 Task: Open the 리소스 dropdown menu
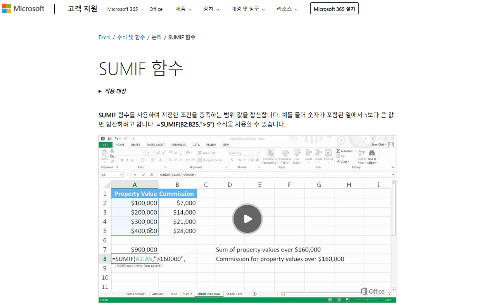tap(287, 9)
